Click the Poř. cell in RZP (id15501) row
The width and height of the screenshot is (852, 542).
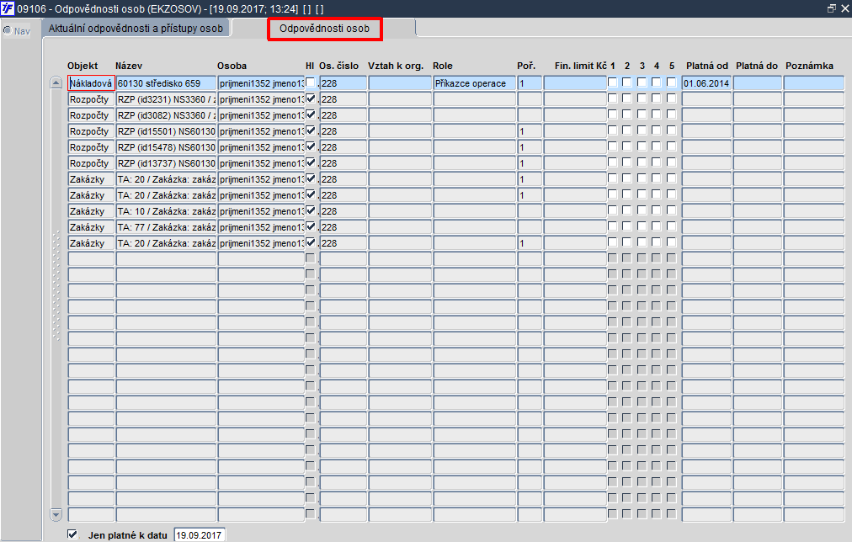(530, 131)
